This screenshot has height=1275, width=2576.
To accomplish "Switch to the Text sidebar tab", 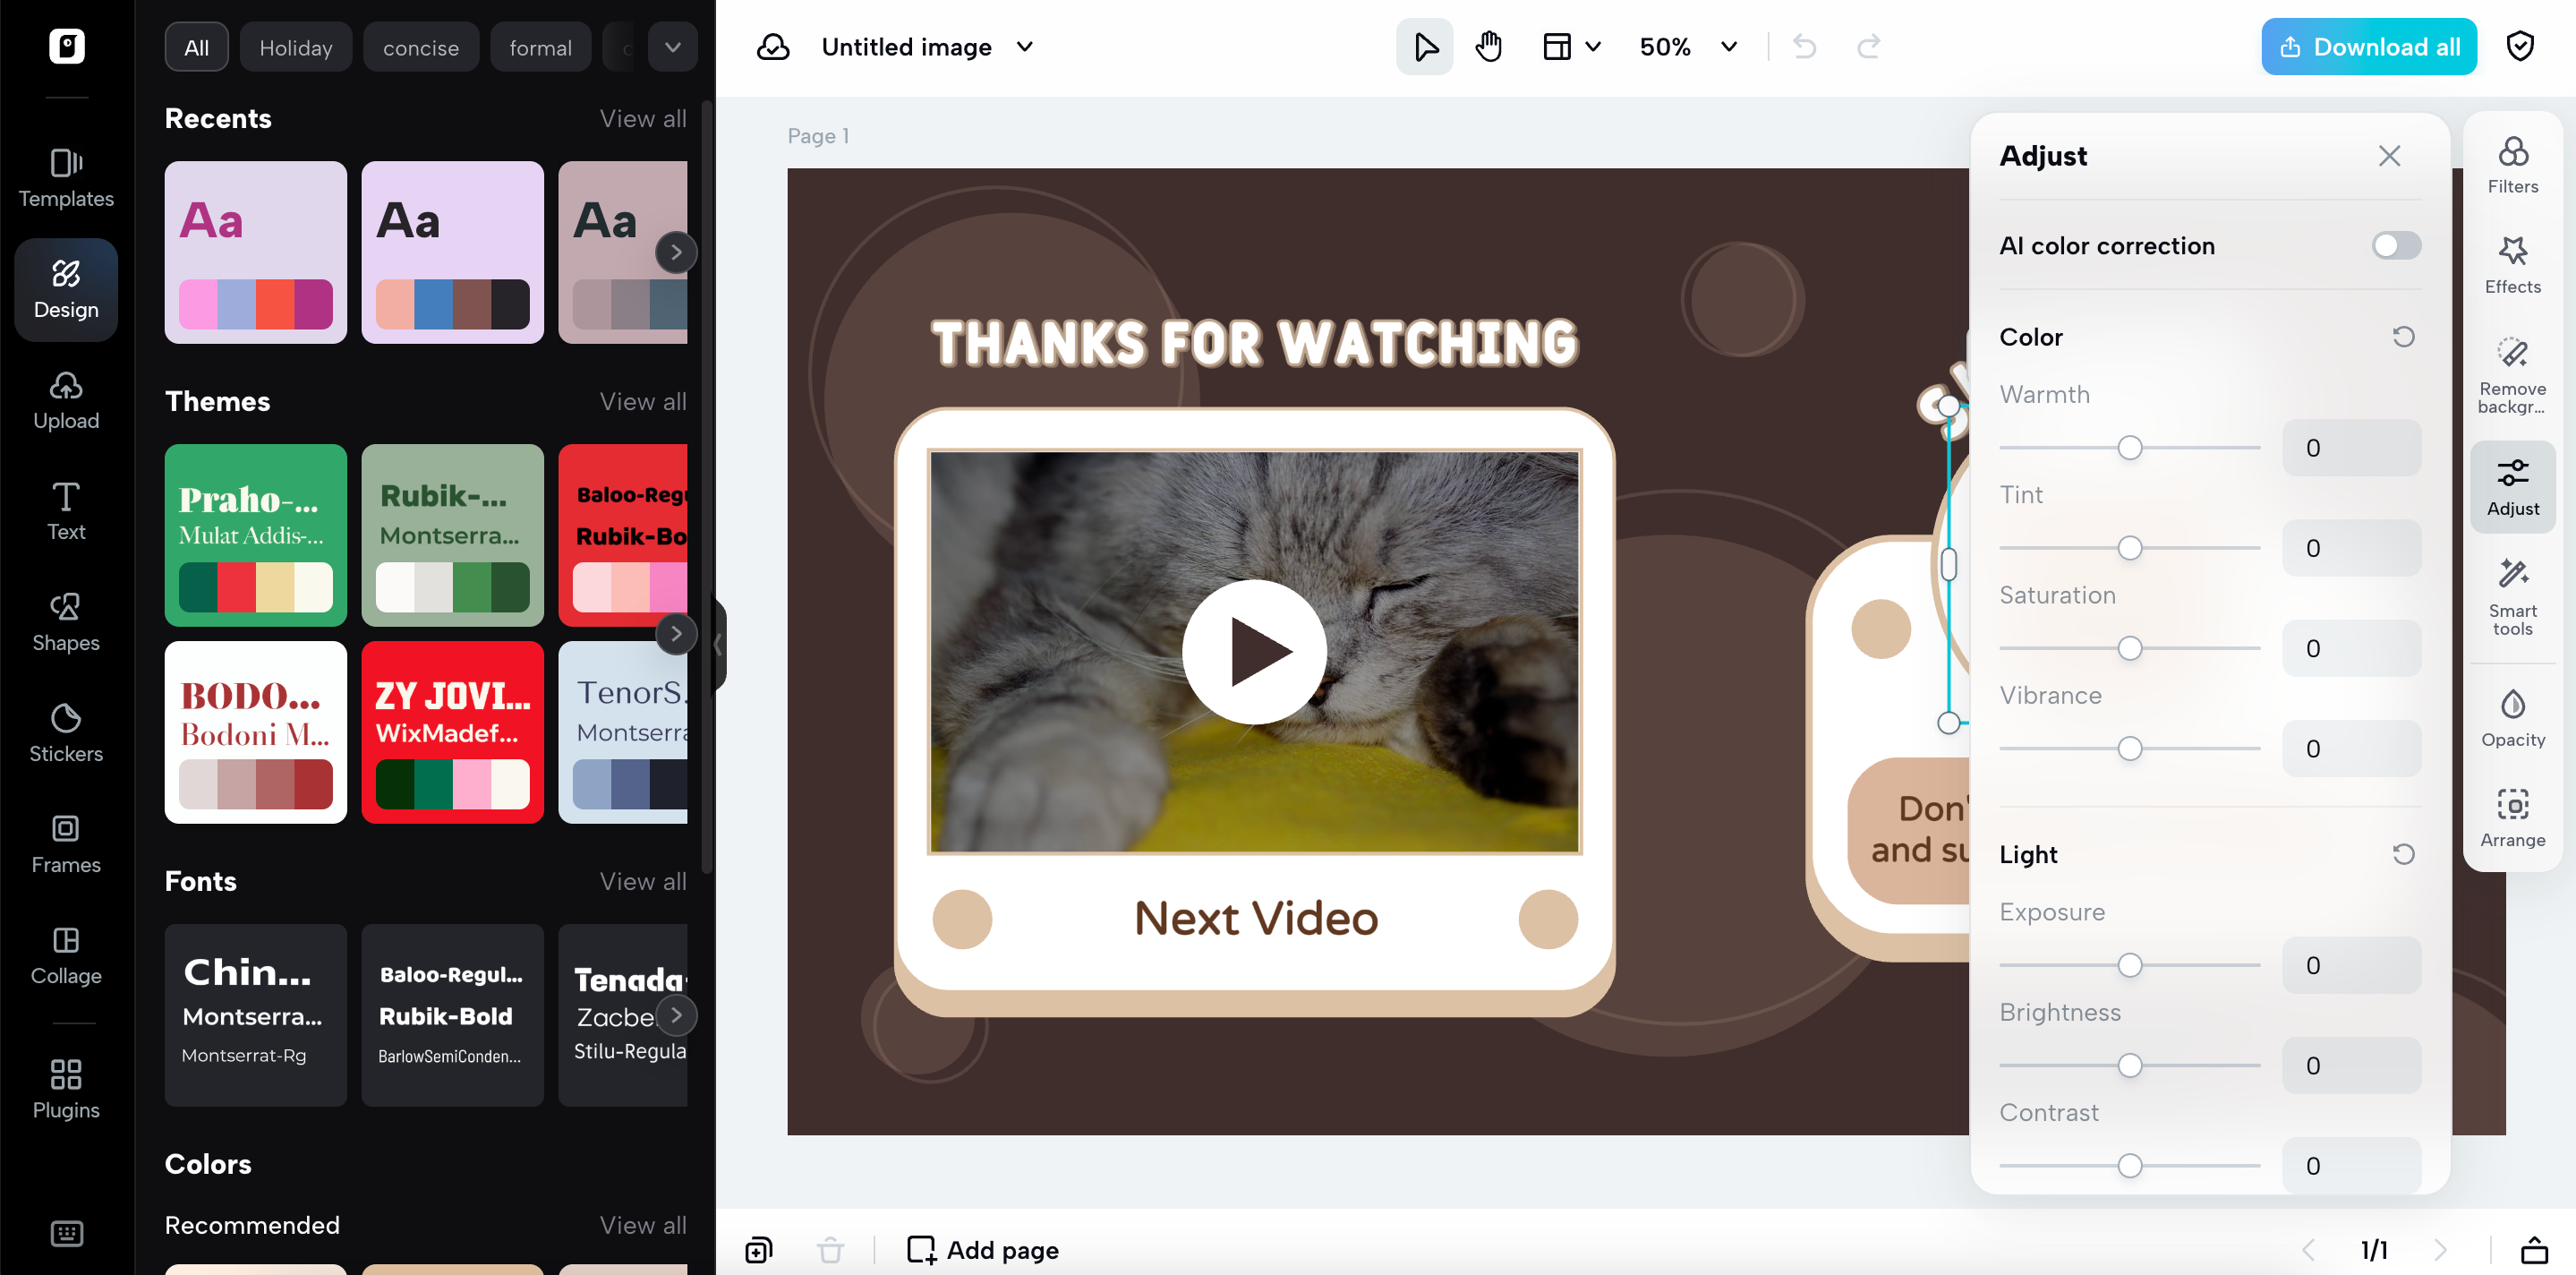I will [66, 510].
